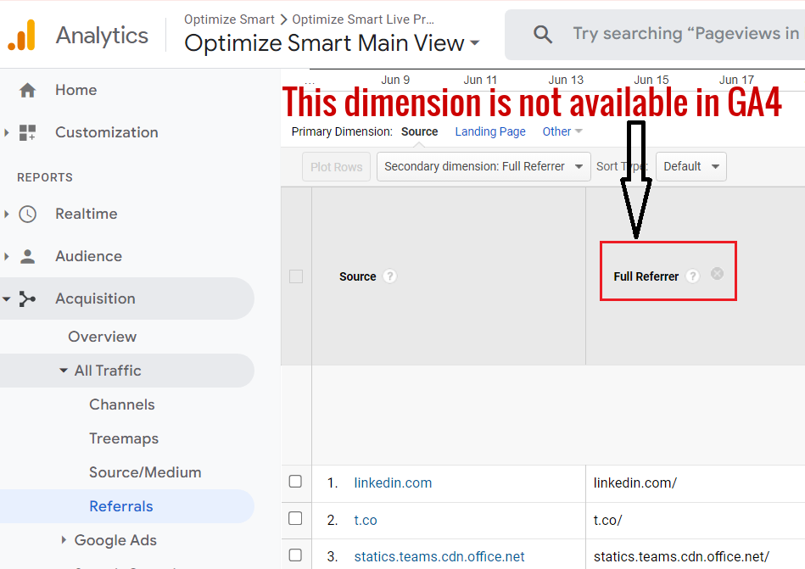Click the Customization grid icon
Screen dimensions: 805x569
28,132
